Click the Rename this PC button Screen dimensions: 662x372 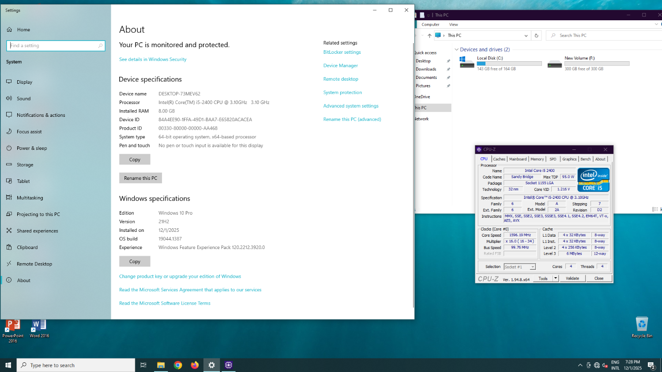pyautogui.click(x=140, y=178)
